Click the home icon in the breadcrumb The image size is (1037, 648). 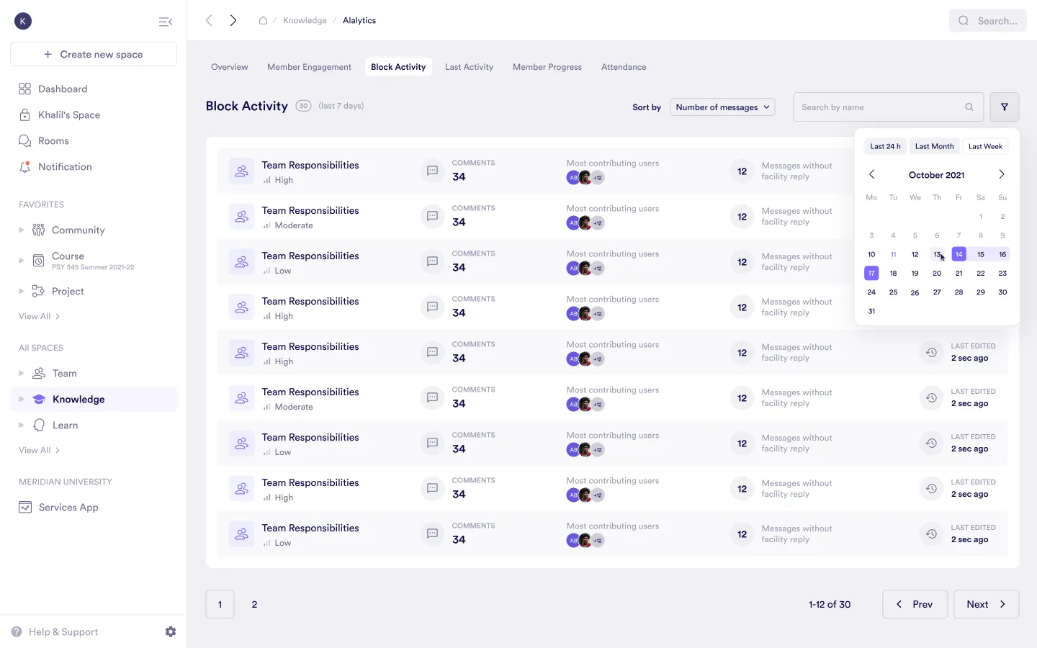pyautogui.click(x=264, y=20)
